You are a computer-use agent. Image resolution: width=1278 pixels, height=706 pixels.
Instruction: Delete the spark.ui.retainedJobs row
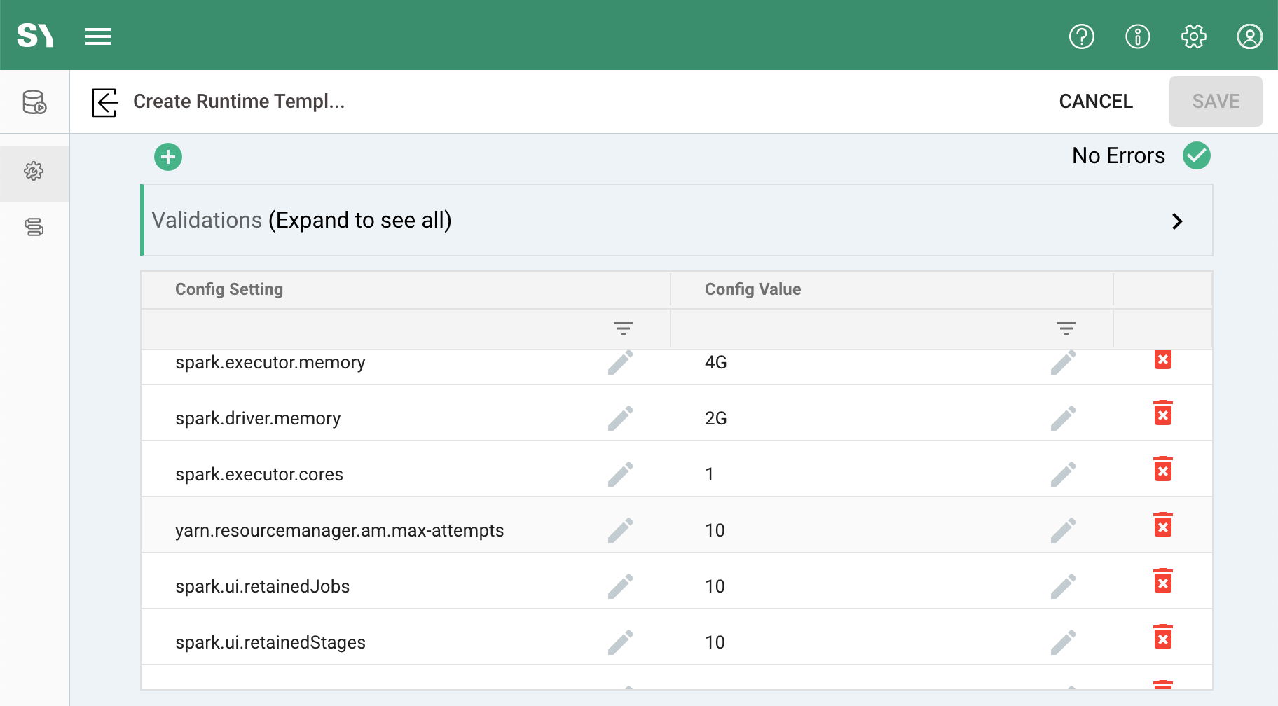(1162, 581)
